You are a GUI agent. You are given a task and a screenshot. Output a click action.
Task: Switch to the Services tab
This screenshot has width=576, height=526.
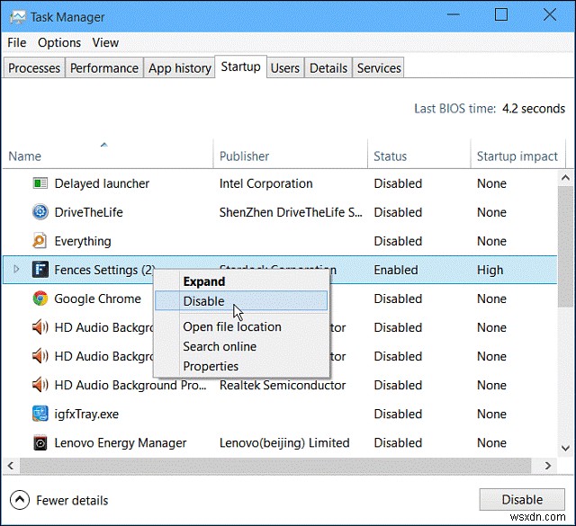point(379,68)
